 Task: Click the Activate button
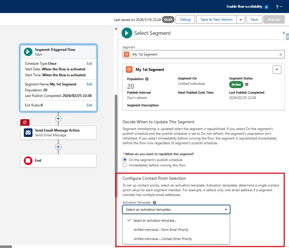274,20
